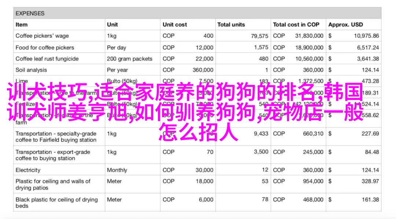Click the Electricity item cell
The width and height of the screenshot is (396, 219).
pos(28,170)
